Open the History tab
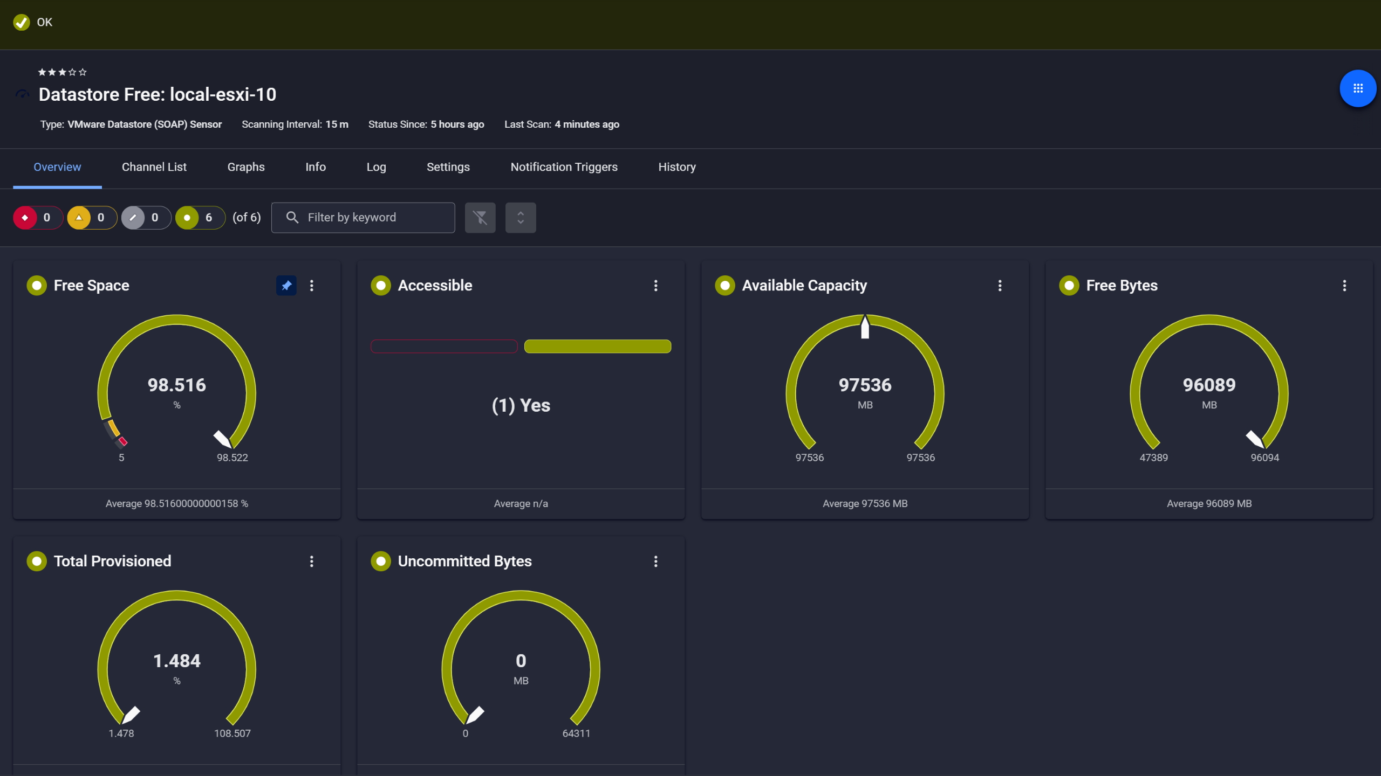 [677, 167]
